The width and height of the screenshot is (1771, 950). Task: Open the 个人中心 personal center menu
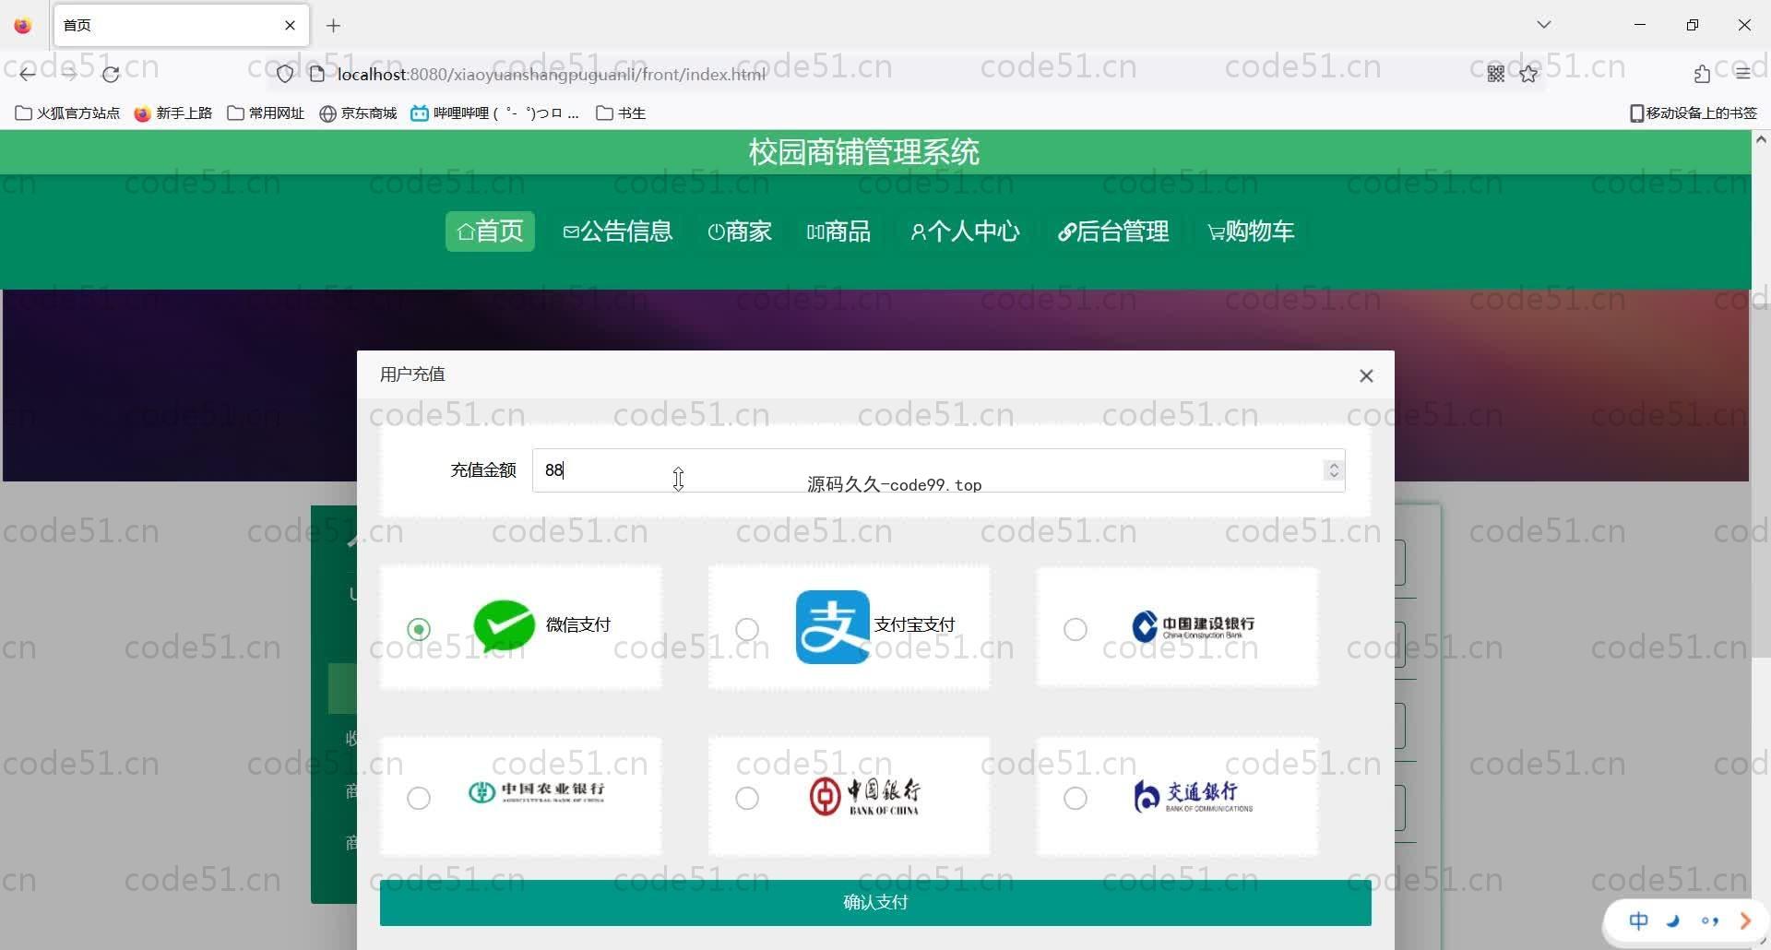[965, 231]
